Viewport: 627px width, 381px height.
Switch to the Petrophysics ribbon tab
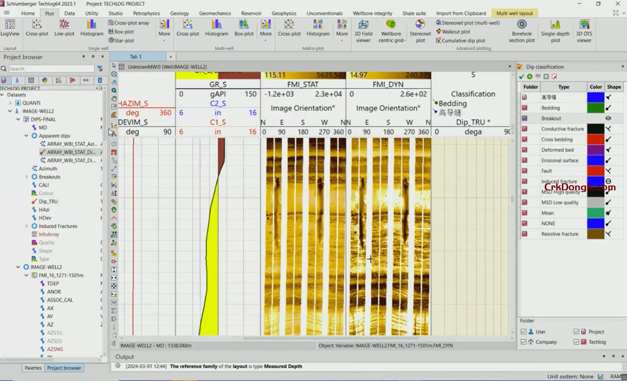146,13
